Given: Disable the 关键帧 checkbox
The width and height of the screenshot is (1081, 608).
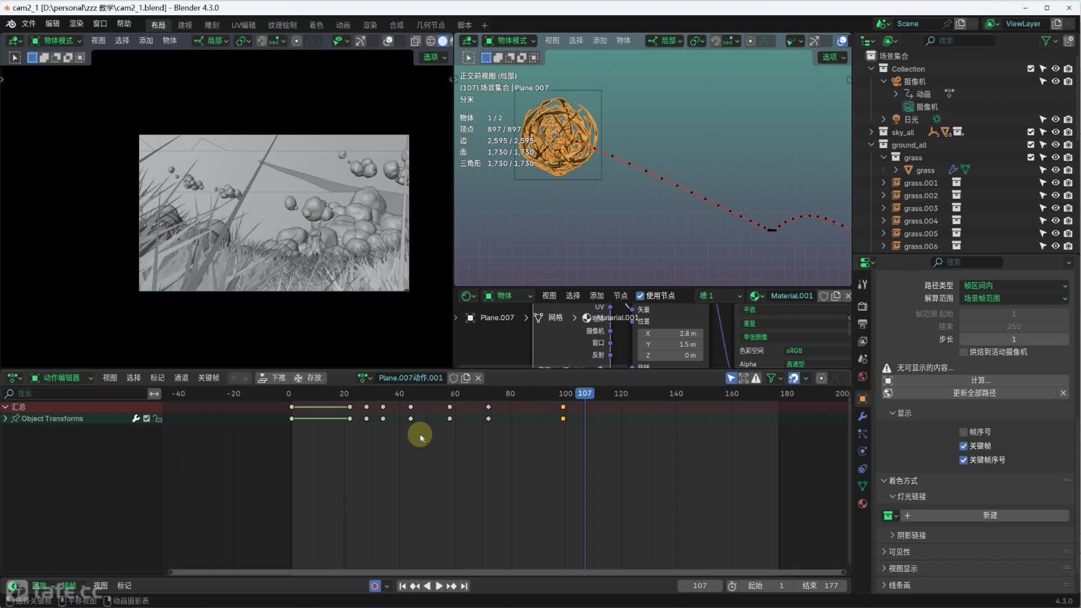Looking at the screenshot, I should [963, 446].
